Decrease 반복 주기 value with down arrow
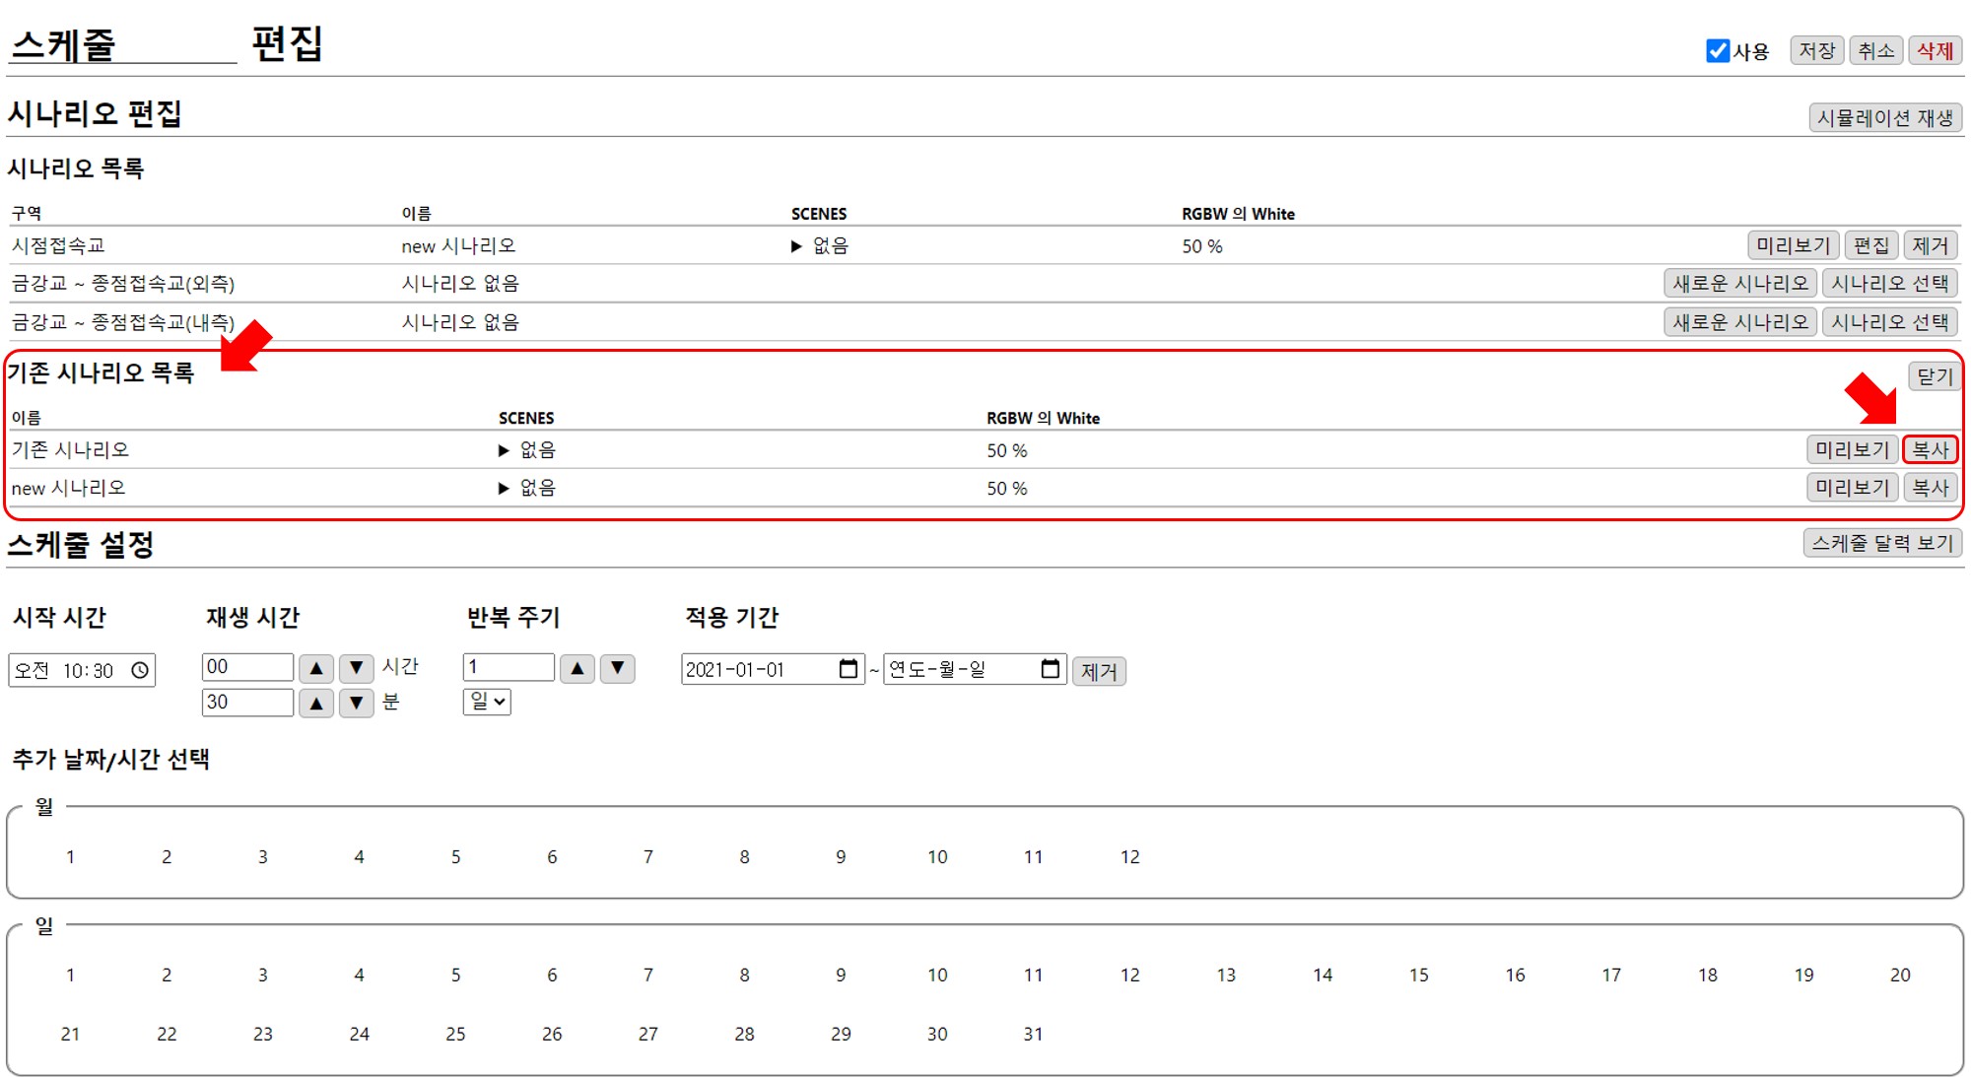The image size is (1971, 1077). pos(618,668)
